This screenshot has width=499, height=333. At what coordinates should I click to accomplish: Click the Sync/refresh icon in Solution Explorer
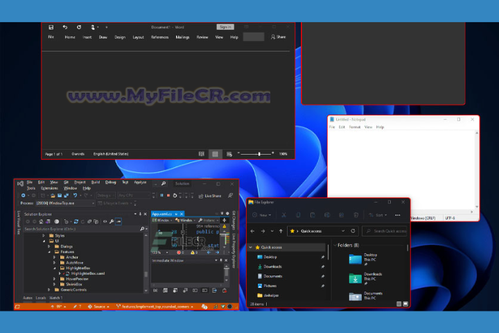click(x=76, y=221)
